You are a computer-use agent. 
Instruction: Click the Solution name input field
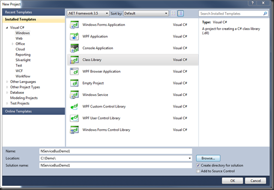(x=115, y=165)
